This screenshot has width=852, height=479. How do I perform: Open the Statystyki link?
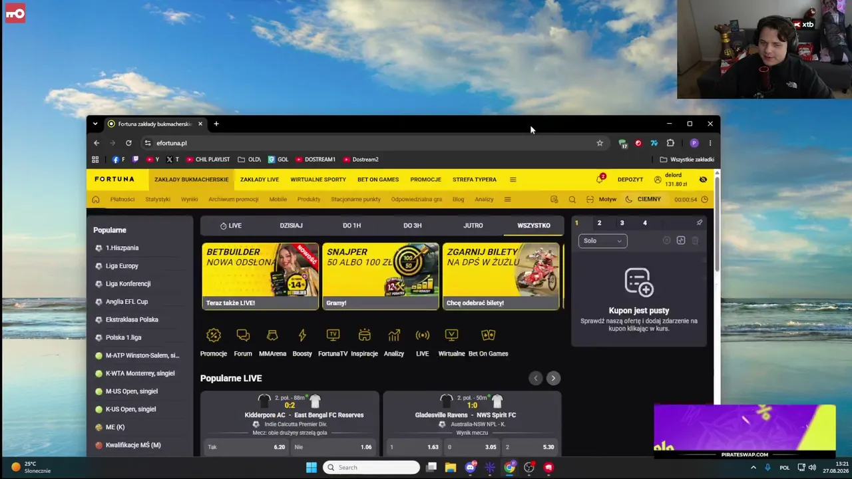pos(158,200)
